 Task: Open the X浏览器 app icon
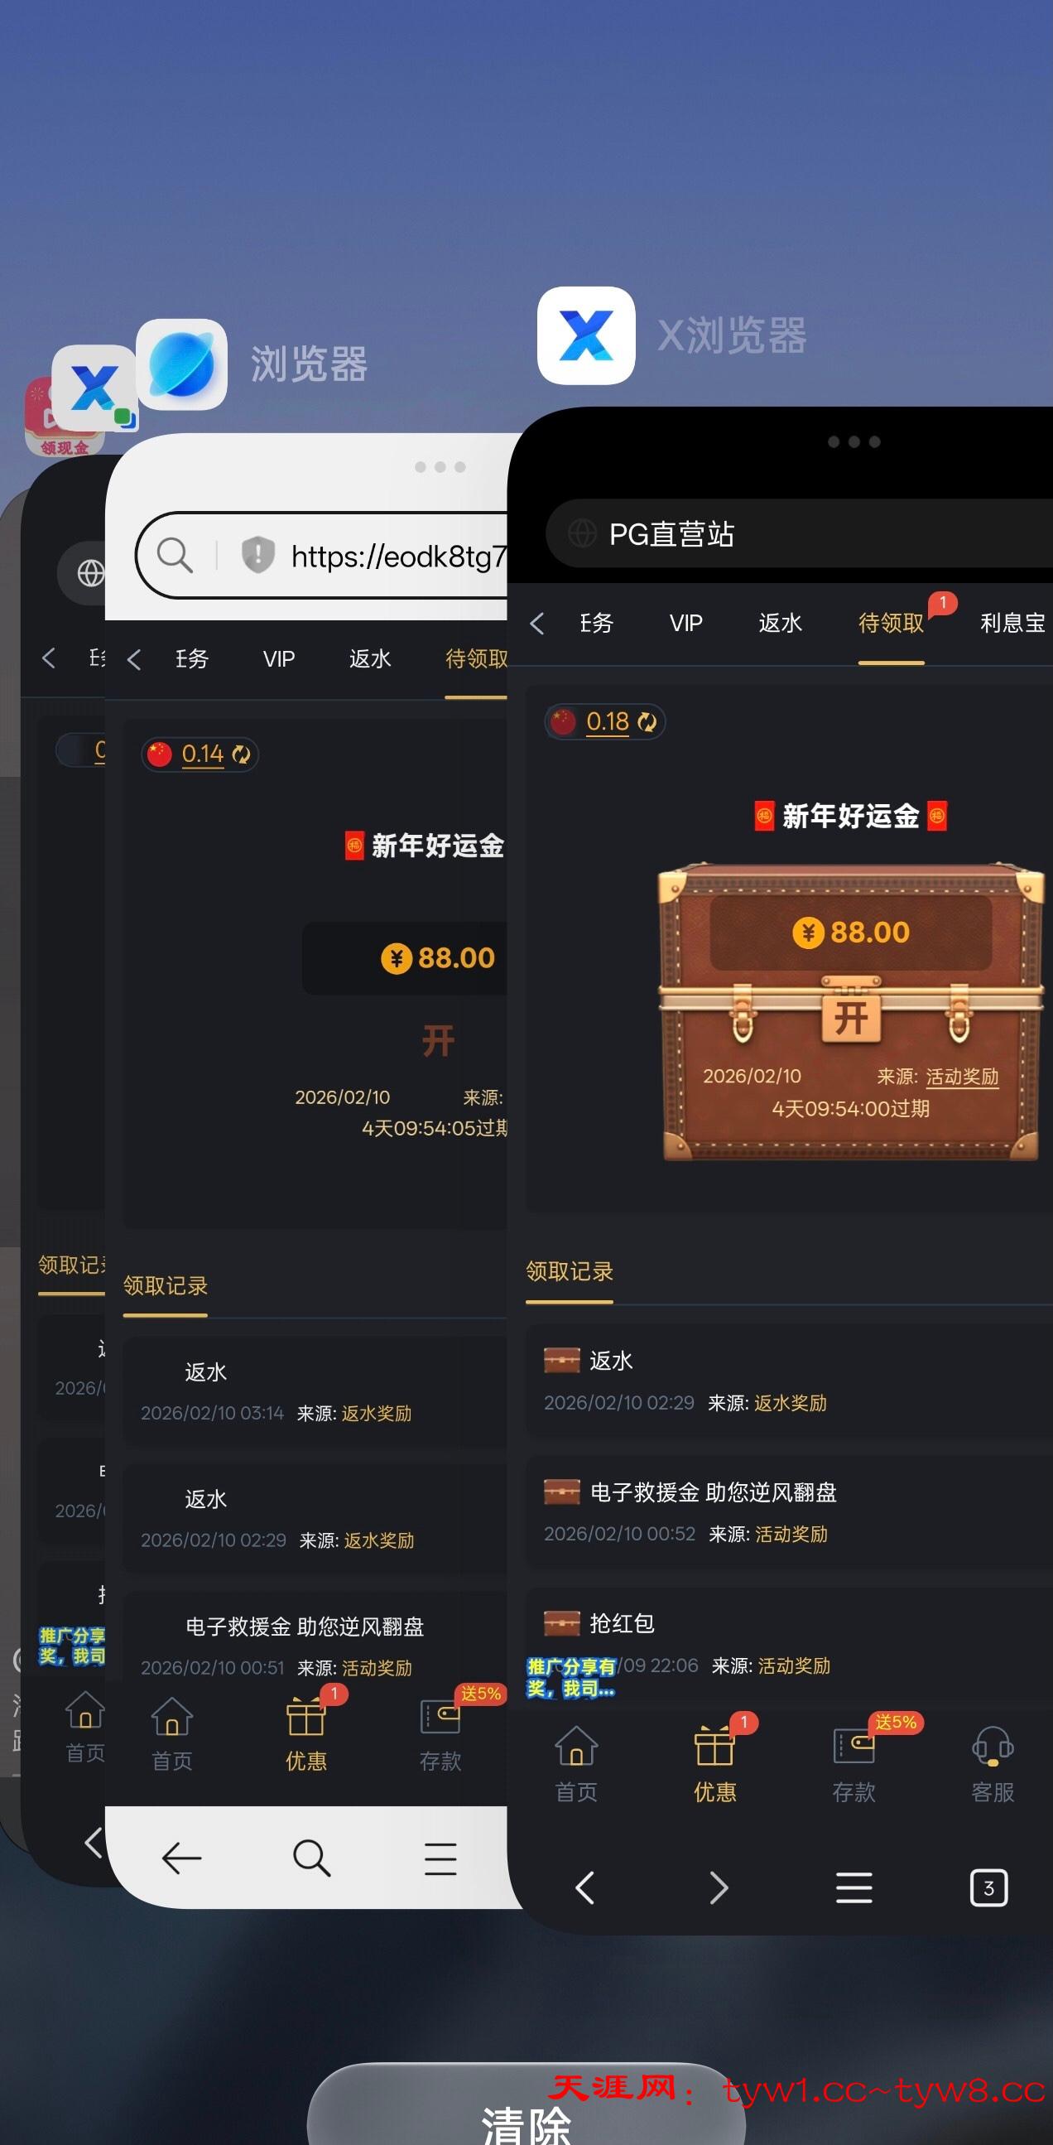pos(586,335)
